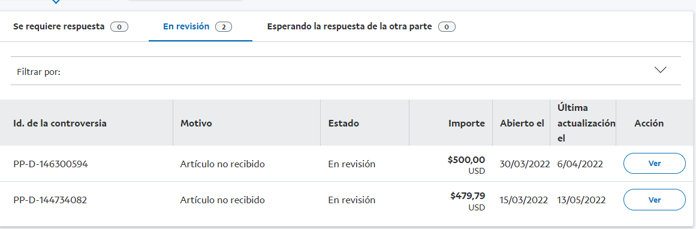This screenshot has height=229, width=696.
Task: Click the count badge on En revisión tab
Action: [224, 27]
